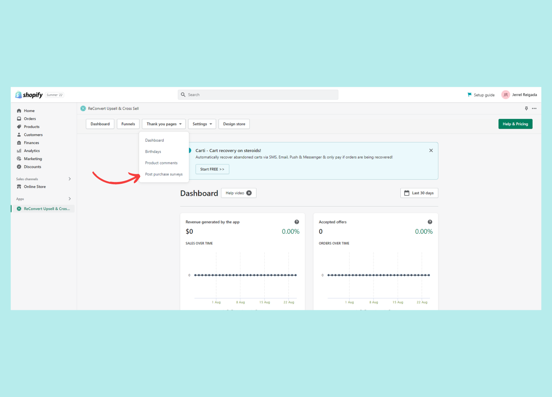The image size is (552, 397).
Task: Open Products in the sidebar
Action: [32, 127]
